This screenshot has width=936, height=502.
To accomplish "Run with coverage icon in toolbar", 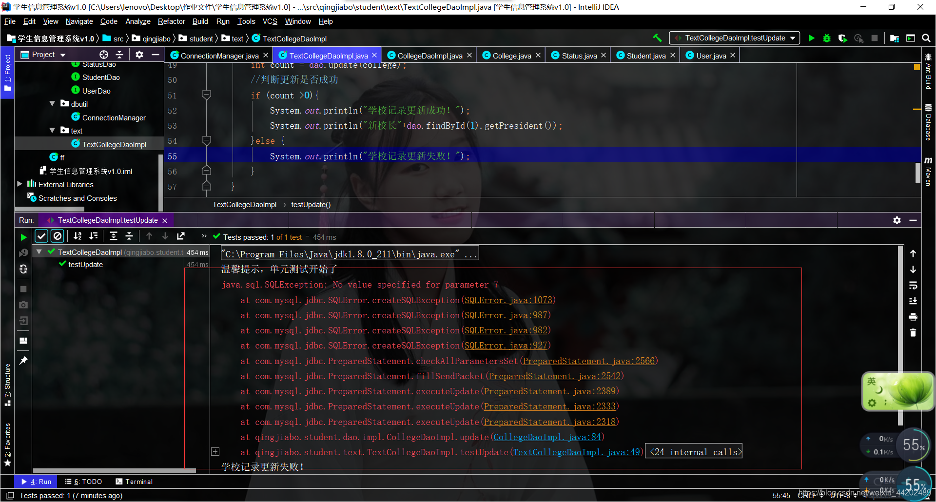I will [x=842, y=38].
